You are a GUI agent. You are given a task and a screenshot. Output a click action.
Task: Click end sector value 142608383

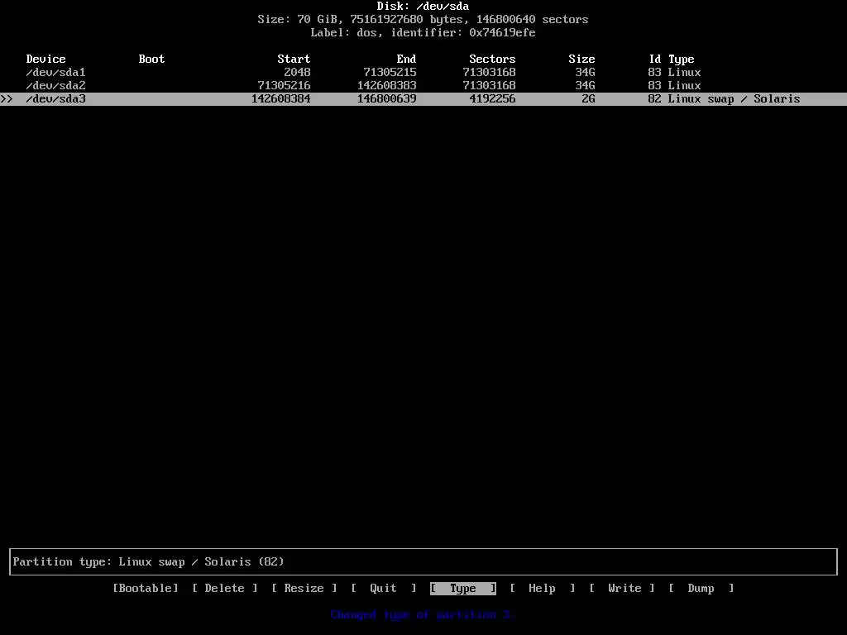(387, 85)
